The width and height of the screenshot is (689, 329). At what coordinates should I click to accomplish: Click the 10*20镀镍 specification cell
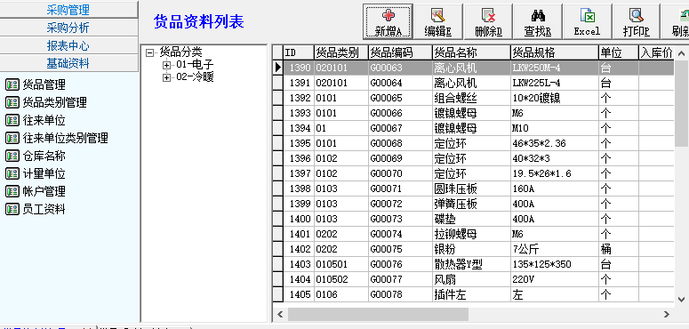pos(555,98)
